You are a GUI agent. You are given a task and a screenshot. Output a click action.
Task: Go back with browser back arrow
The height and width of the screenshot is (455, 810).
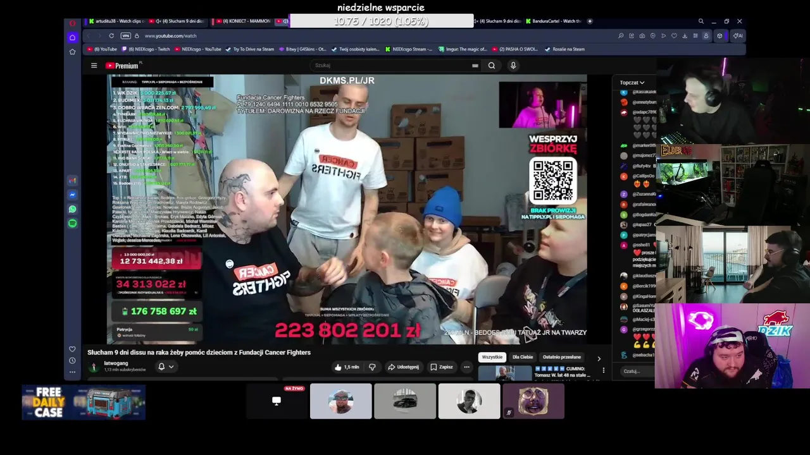pyautogui.click(x=89, y=36)
